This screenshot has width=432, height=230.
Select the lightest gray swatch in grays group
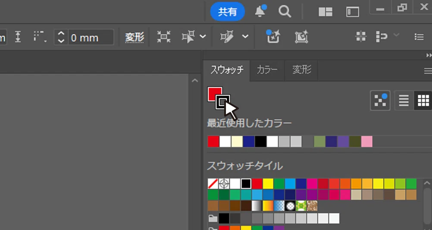point(334,218)
